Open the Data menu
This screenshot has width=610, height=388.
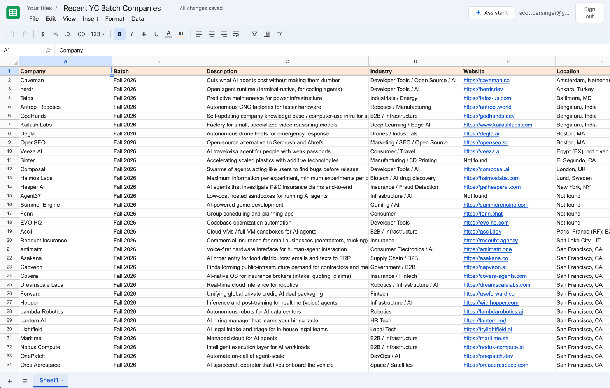[138, 19]
